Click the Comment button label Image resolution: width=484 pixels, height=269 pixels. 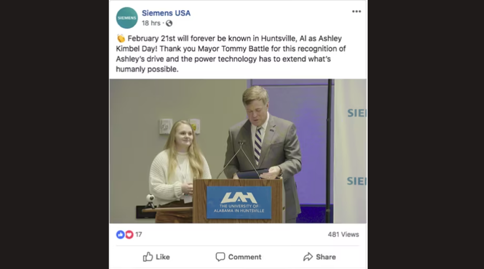point(245,257)
